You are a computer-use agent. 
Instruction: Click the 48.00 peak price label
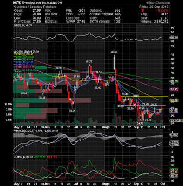click(114, 52)
